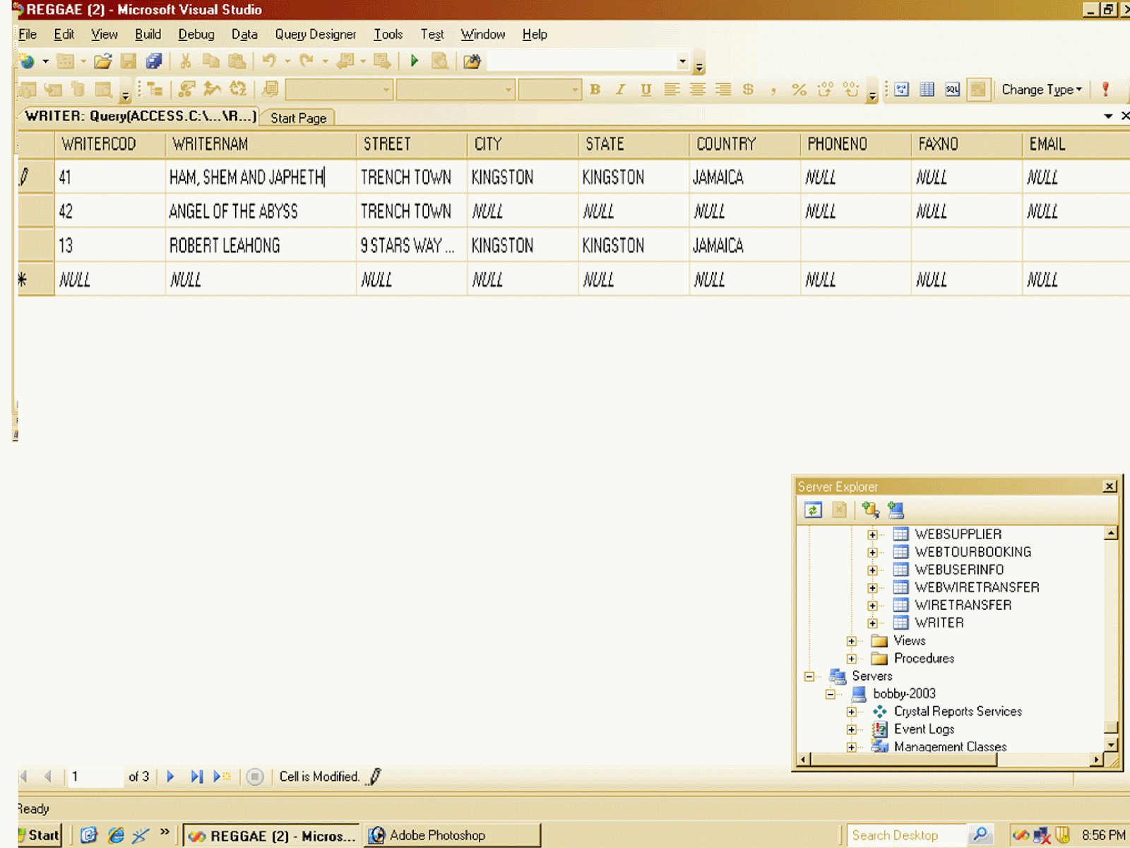
Task: Show the SQL pane in Query Designer
Action: pos(951,90)
